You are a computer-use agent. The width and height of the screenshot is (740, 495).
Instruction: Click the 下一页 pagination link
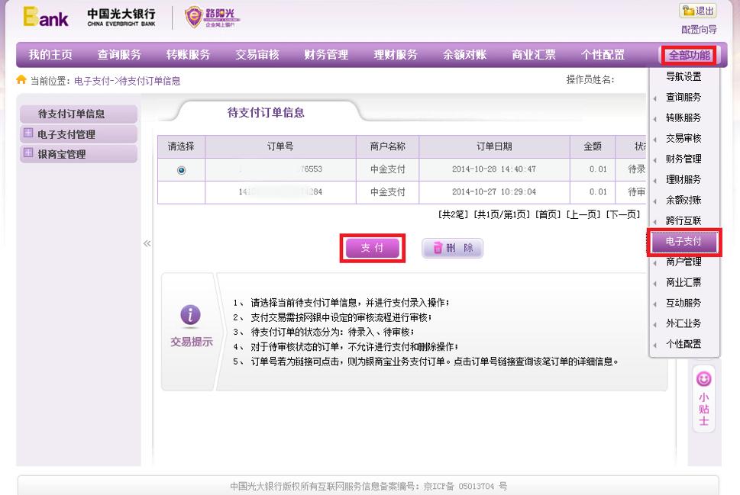pyautogui.click(x=620, y=214)
